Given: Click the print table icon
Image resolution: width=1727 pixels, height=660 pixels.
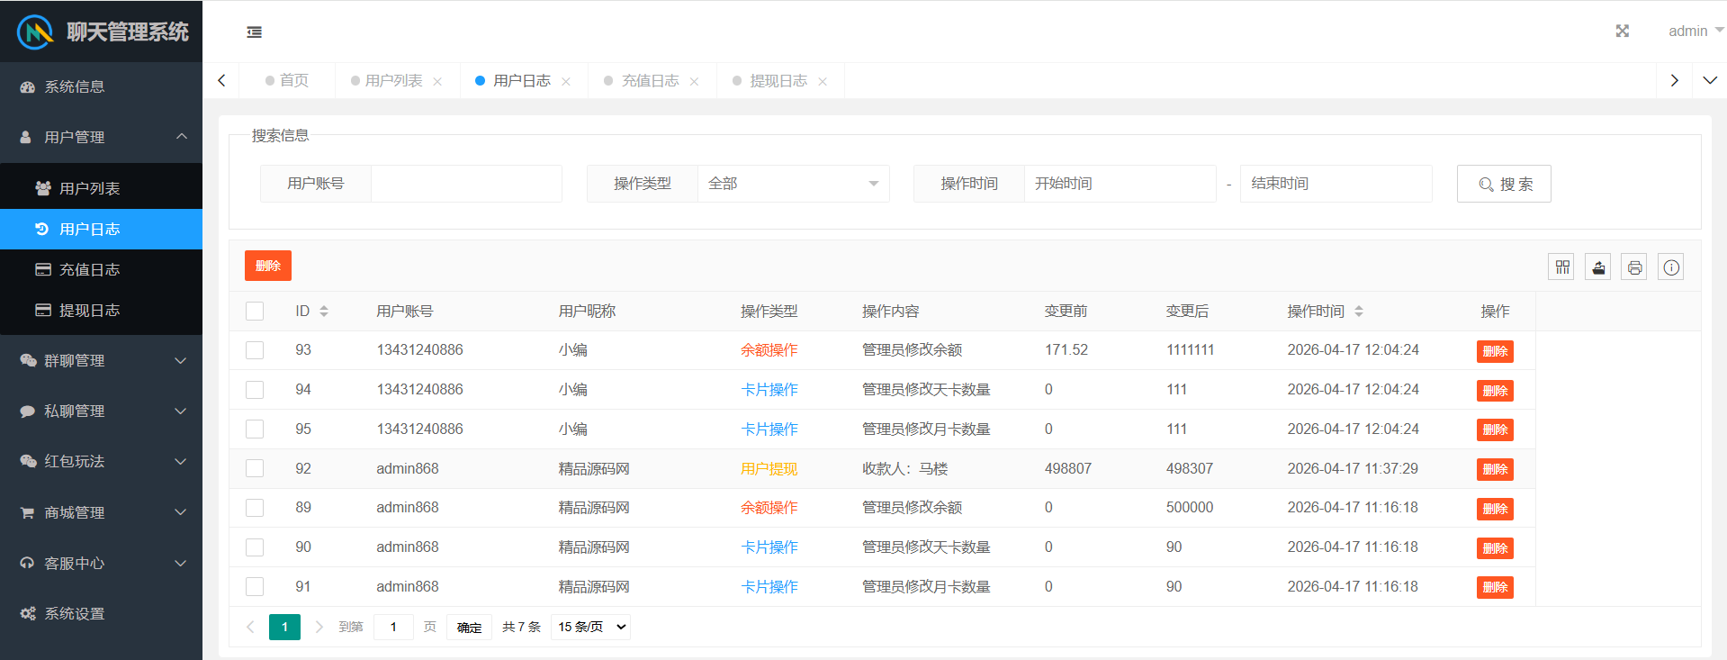Looking at the screenshot, I should pos(1634,267).
